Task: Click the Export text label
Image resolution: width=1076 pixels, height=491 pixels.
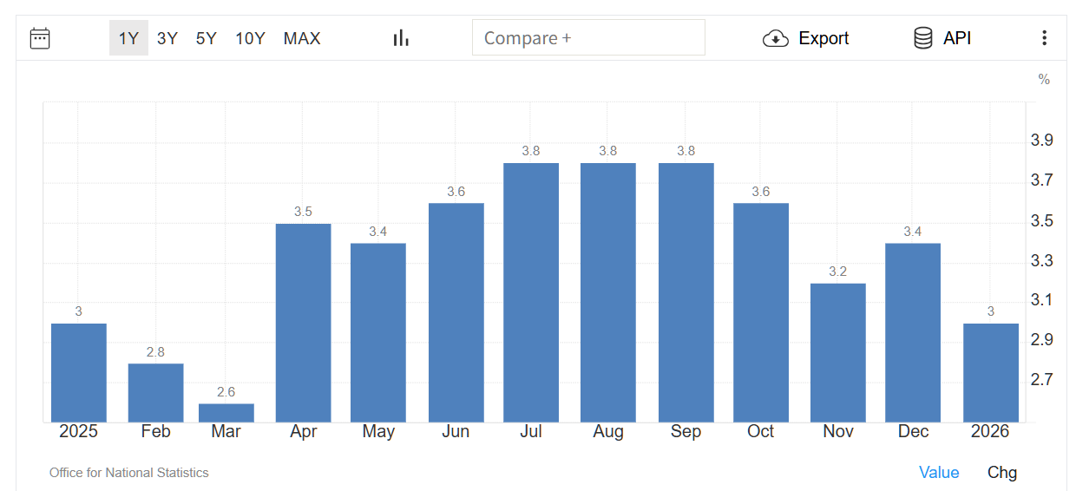Action: coord(823,38)
